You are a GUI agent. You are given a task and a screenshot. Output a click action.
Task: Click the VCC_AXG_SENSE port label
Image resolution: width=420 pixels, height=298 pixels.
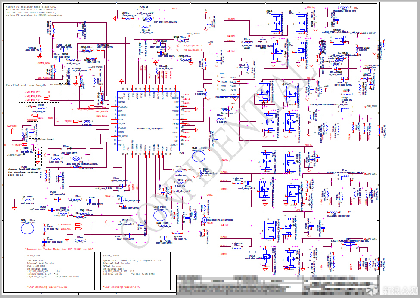[x=192, y=46]
